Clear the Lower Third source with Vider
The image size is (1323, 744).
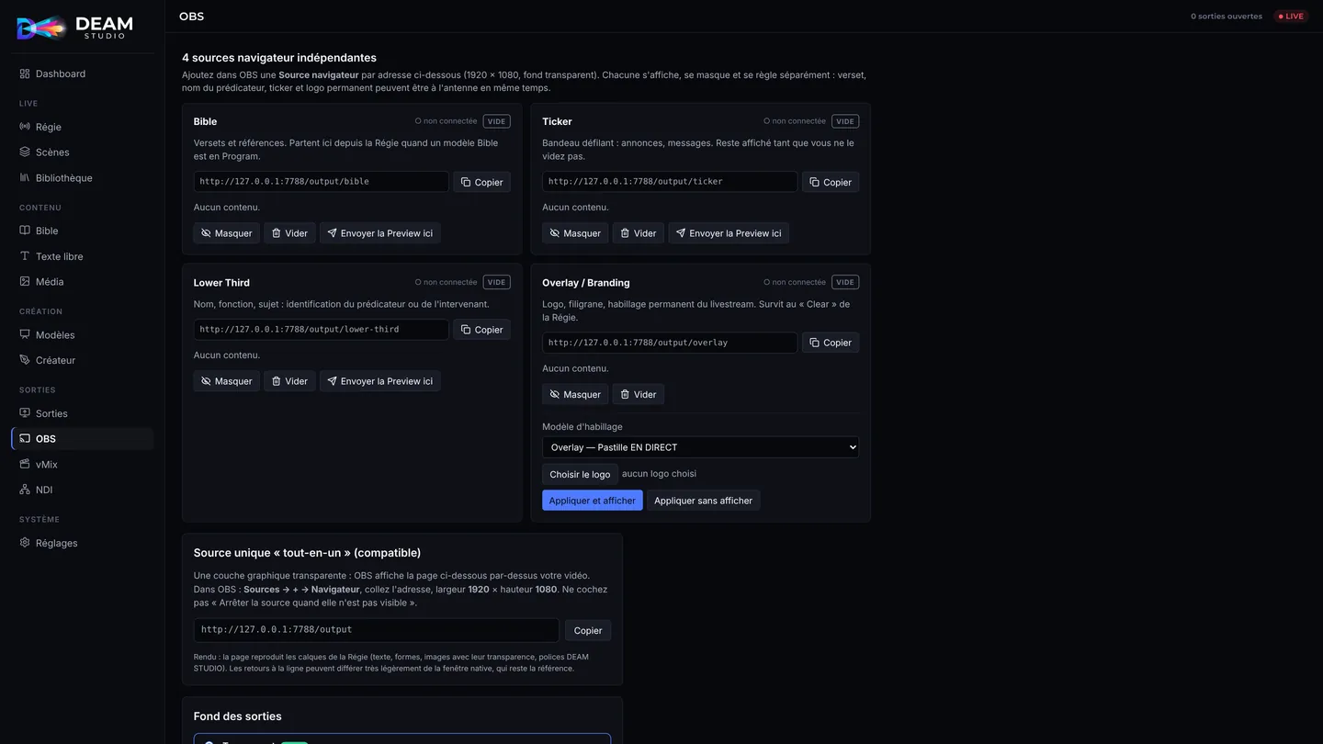point(289,381)
